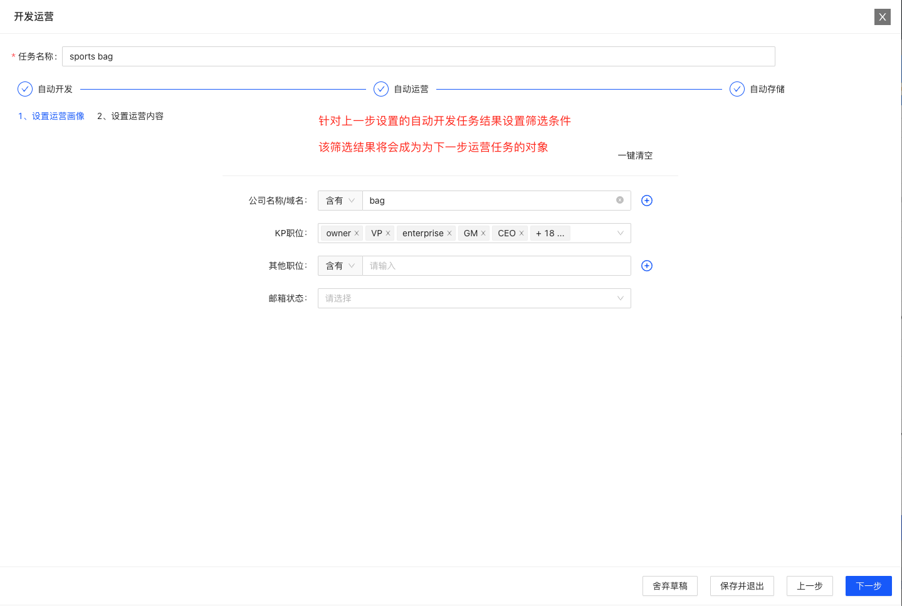Click the VP tag text
This screenshot has width=902, height=606.
[377, 233]
